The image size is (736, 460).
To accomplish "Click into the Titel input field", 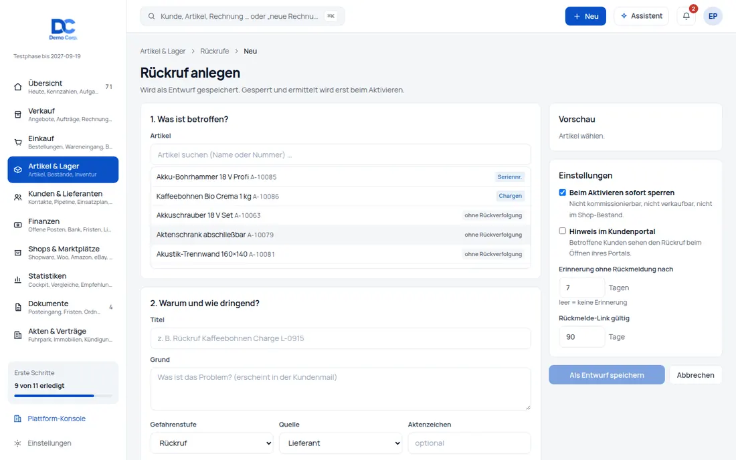I will click(x=341, y=338).
